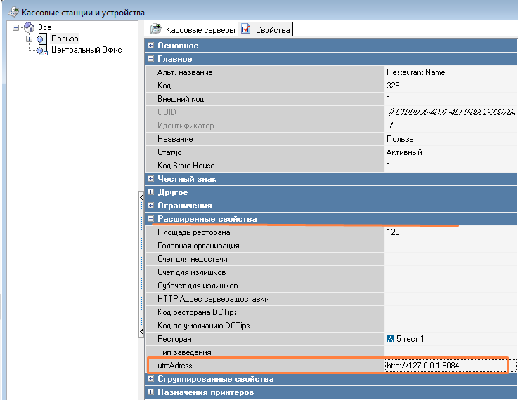Collapse the 'Главное' property section
Viewport: 518px width, 400px height.
point(151,60)
